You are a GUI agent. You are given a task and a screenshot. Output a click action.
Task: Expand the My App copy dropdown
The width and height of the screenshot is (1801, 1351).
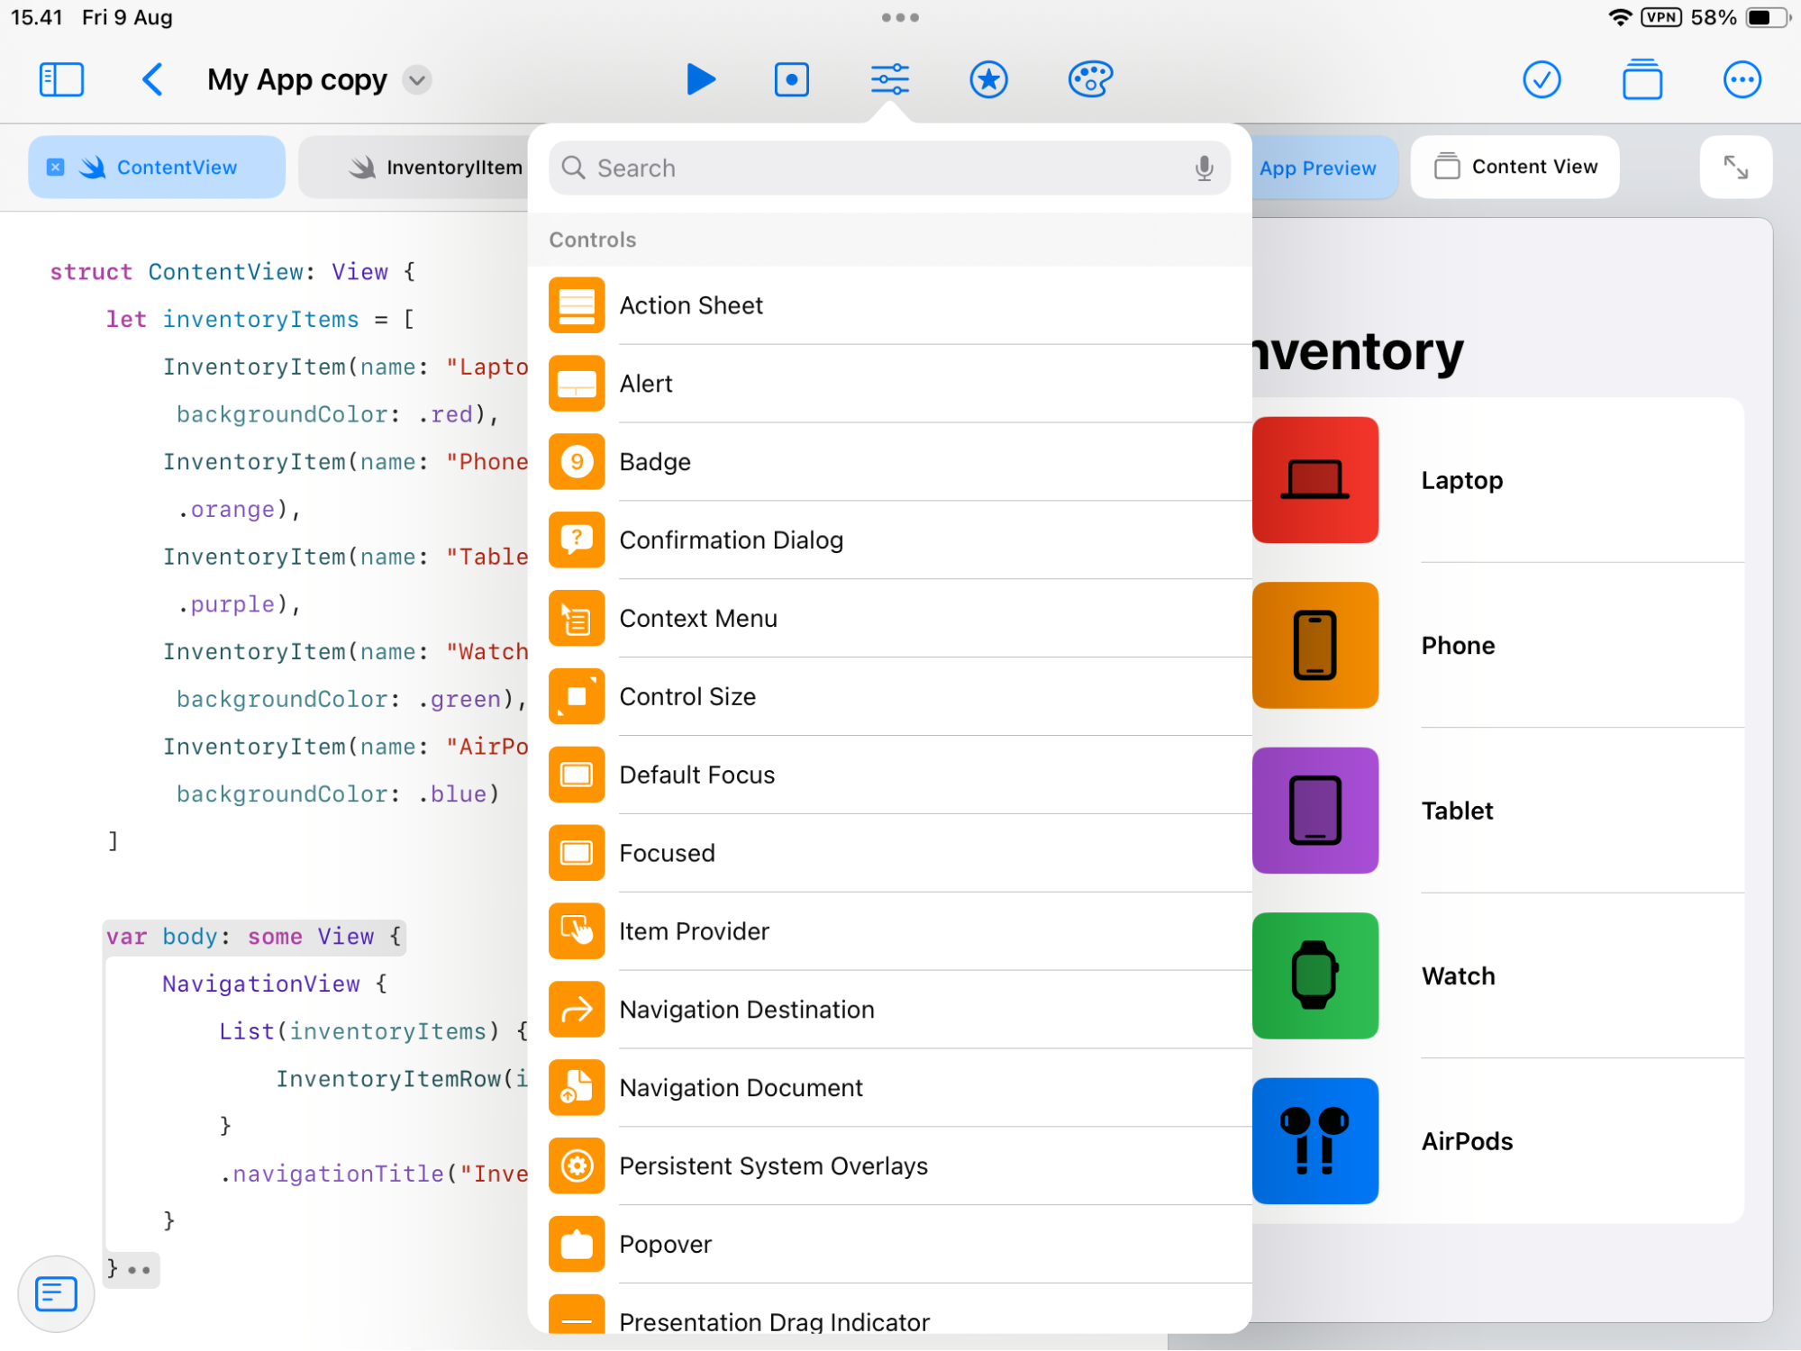pos(416,79)
